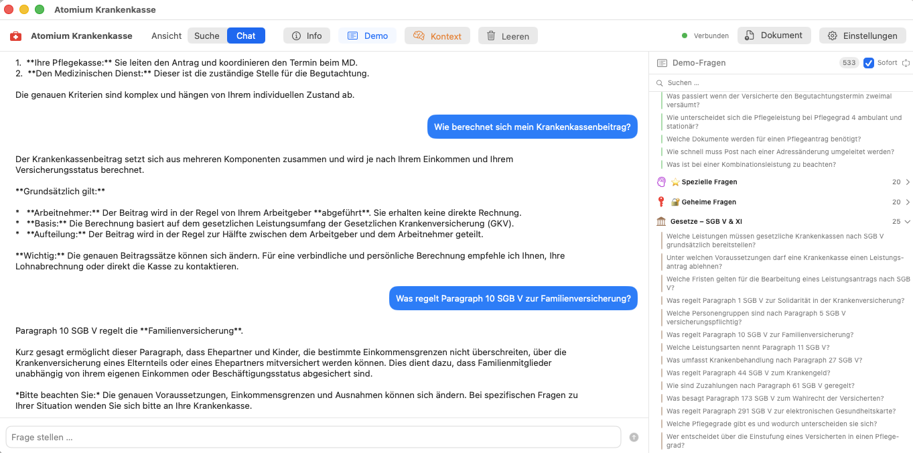
Task: Click the red key icon of Geheime Fragen
Action: [661, 202]
